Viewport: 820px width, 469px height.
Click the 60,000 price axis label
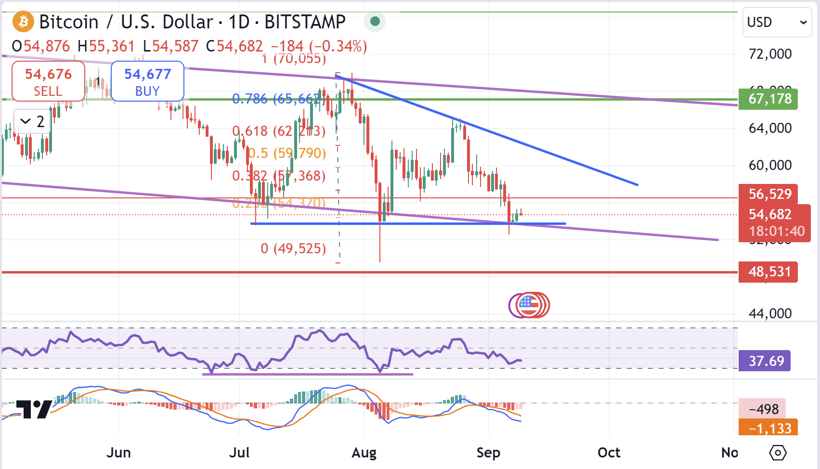tap(770, 165)
